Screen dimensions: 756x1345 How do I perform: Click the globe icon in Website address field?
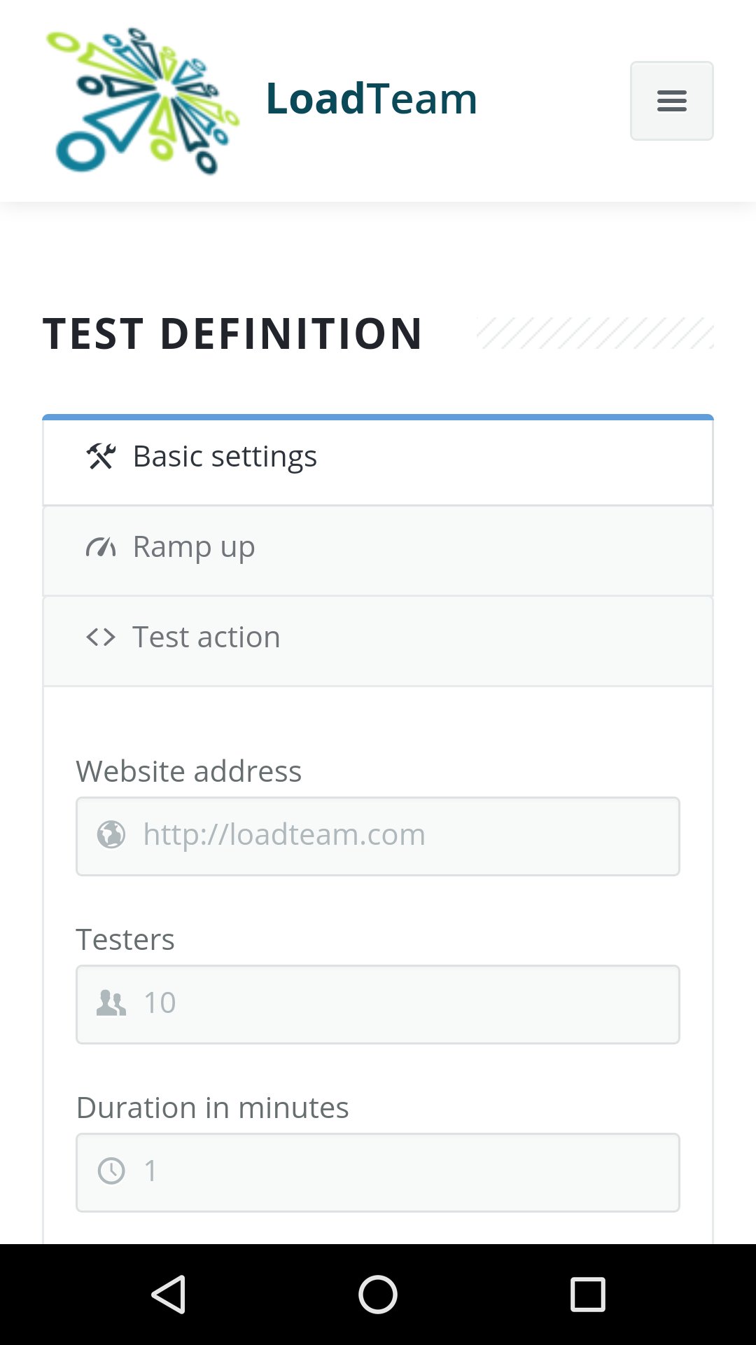pyautogui.click(x=111, y=835)
